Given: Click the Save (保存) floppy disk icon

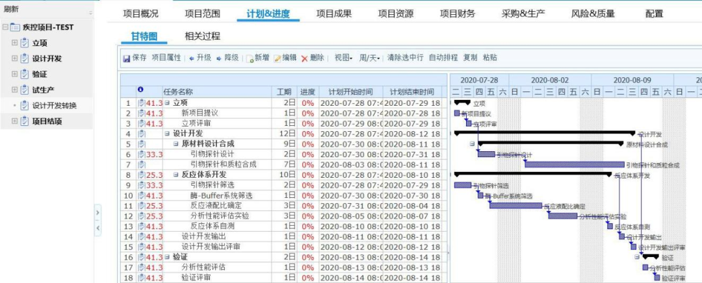Looking at the screenshot, I should click(127, 58).
